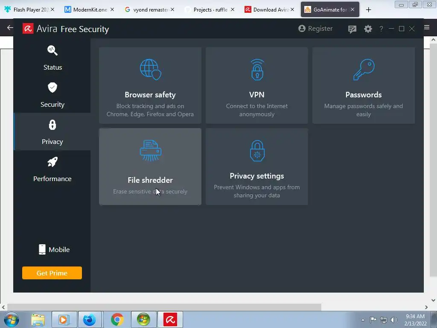Open the Mobile option in sidebar
The width and height of the screenshot is (437, 328).
coord(54,249)
